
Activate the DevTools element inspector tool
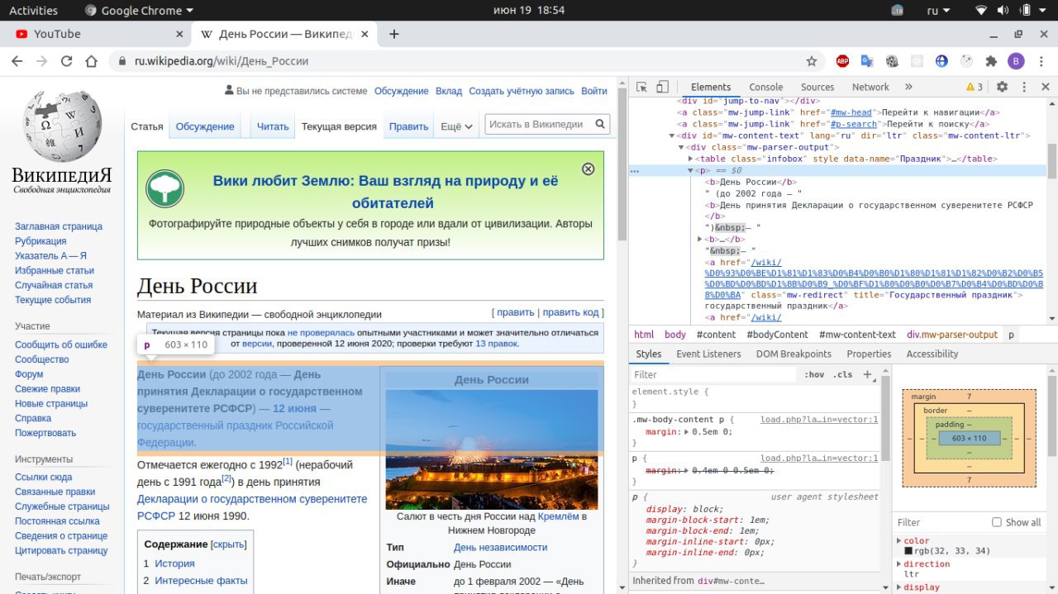(641, 87)
